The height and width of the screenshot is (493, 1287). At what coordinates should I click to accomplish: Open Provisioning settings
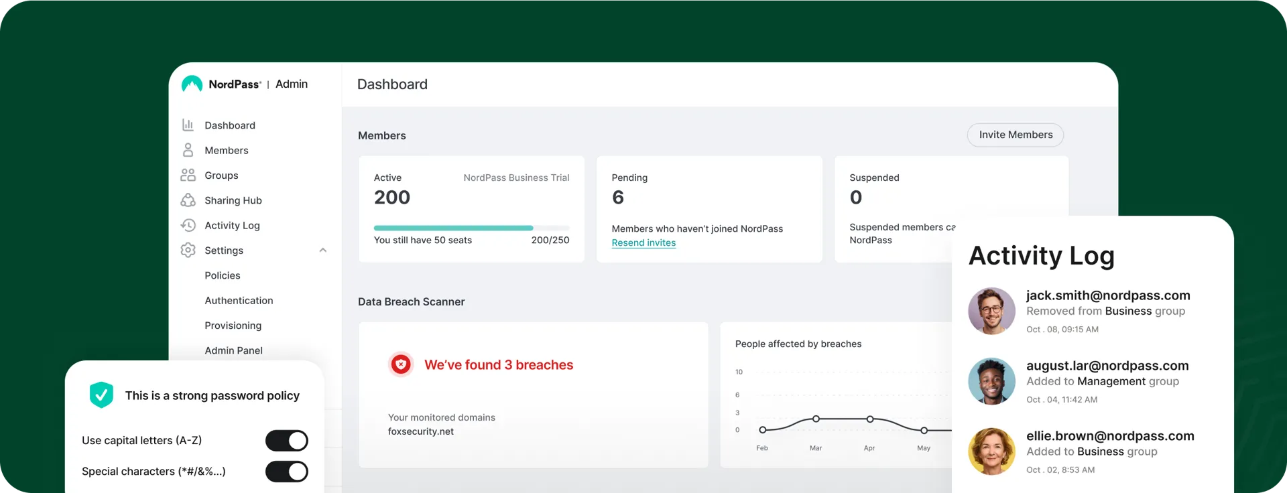coord(233,326)
